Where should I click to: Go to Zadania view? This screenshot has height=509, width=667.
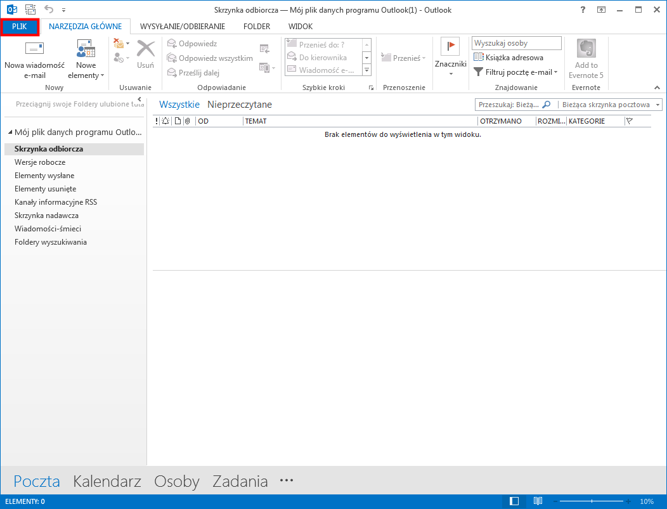240,481
